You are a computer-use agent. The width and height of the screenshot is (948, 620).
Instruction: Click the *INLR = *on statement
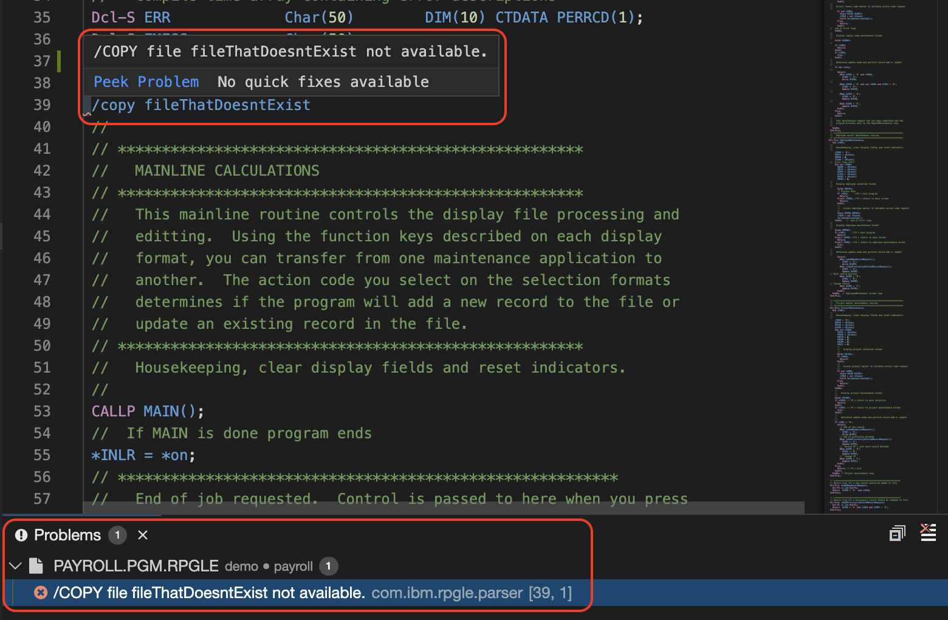click(143, 455)
